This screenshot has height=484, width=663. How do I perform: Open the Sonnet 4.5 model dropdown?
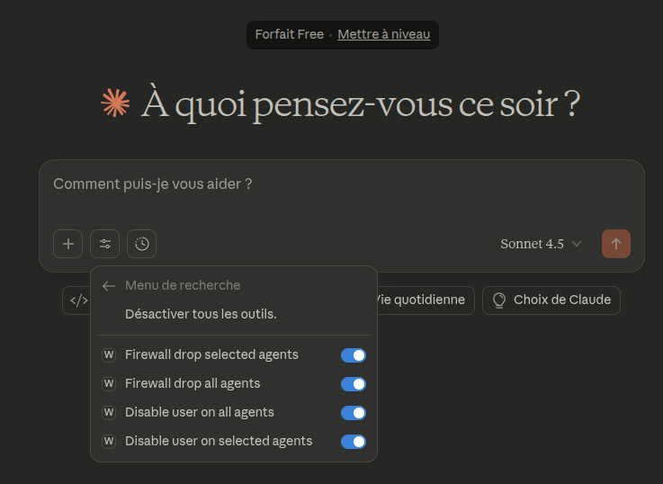click(x=541, y=244)
